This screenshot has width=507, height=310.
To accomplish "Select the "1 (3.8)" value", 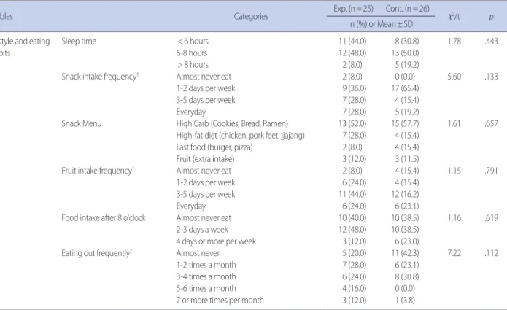I will [x=405, y=301].
